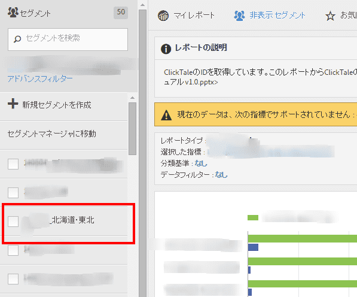Click the segment list scroll-up arrow
The image size is (357, 297).
(x=132, y=98)
